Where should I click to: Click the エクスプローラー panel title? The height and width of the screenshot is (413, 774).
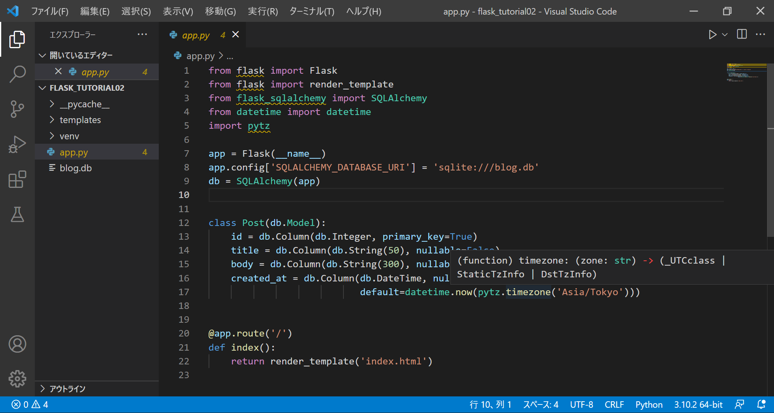tap(72, 35)
